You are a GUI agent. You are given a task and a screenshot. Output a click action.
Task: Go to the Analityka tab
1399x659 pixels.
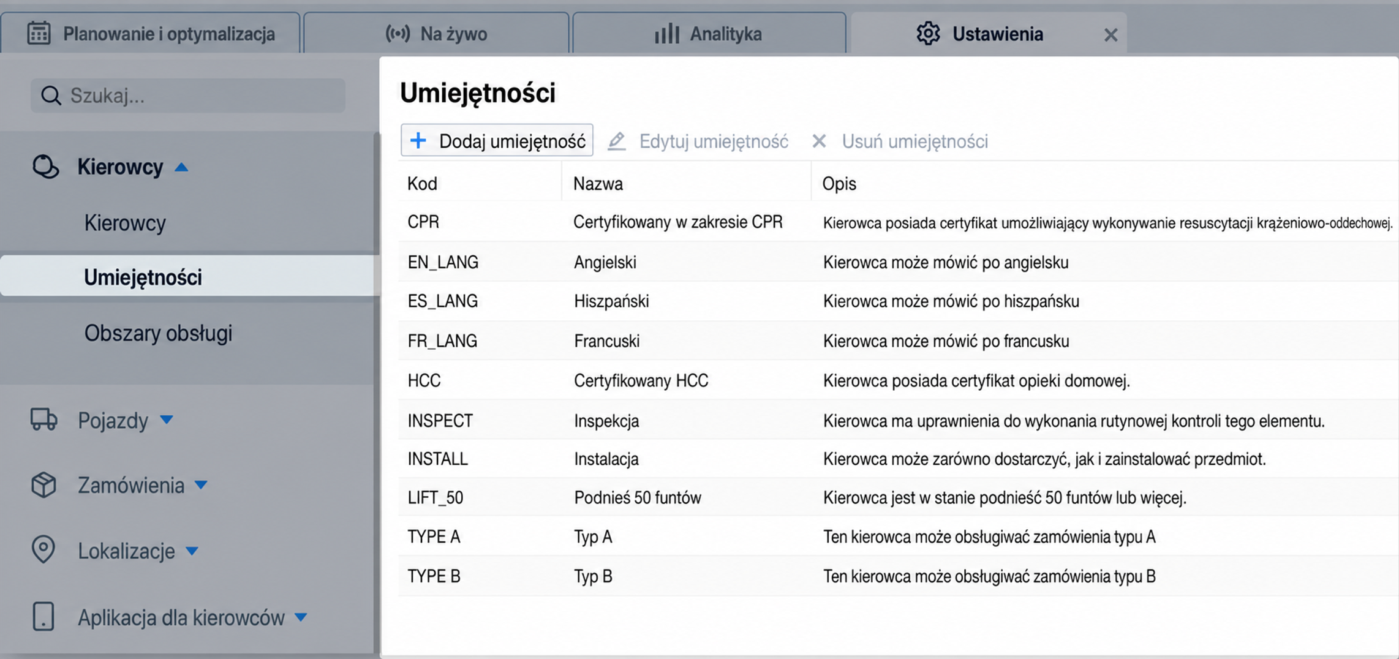[709, 33]
